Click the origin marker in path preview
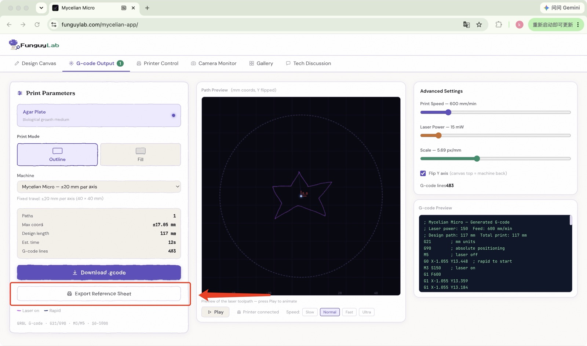587x346 pixels. [301, 196]
